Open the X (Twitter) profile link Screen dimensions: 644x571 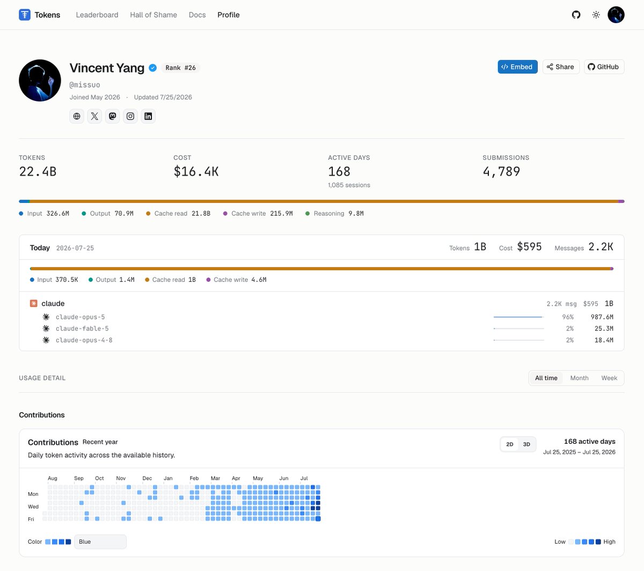click(94, 116)
